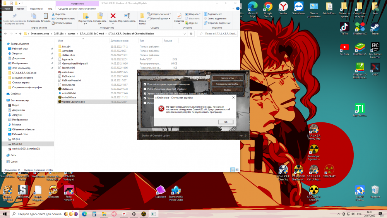
Task: Open Google Chrome desktop shortcut
Action: 267,7
